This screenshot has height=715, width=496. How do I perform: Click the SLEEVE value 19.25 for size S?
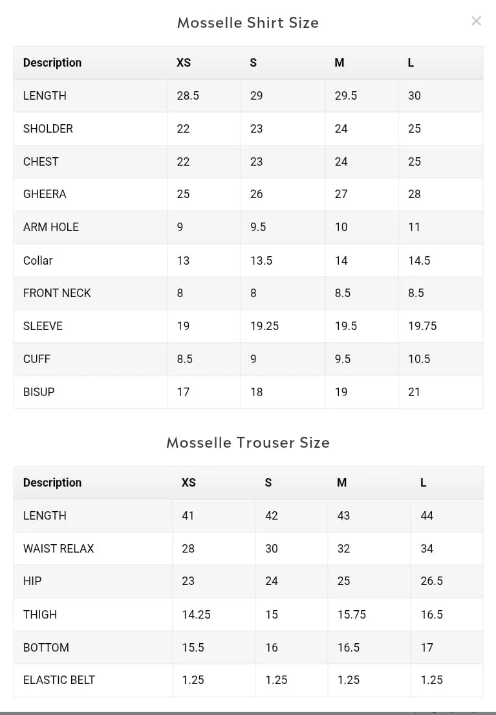(264, 326)
